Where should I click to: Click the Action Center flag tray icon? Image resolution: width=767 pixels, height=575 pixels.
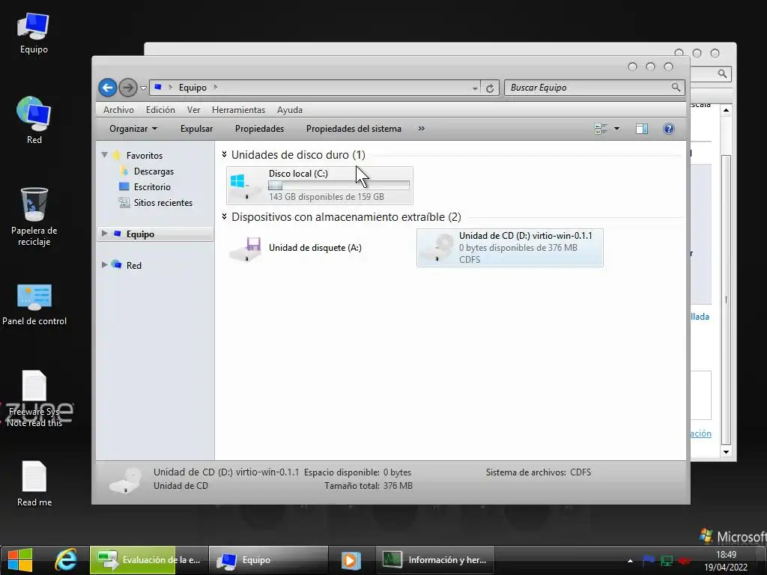[x=649, y=561]
